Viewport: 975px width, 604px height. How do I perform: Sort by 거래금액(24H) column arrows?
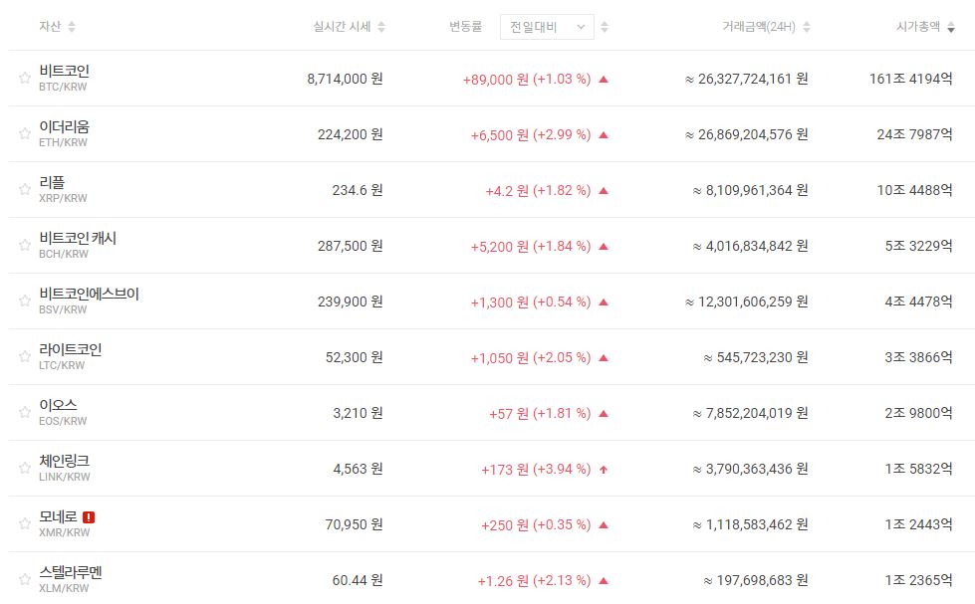(806, 27)
